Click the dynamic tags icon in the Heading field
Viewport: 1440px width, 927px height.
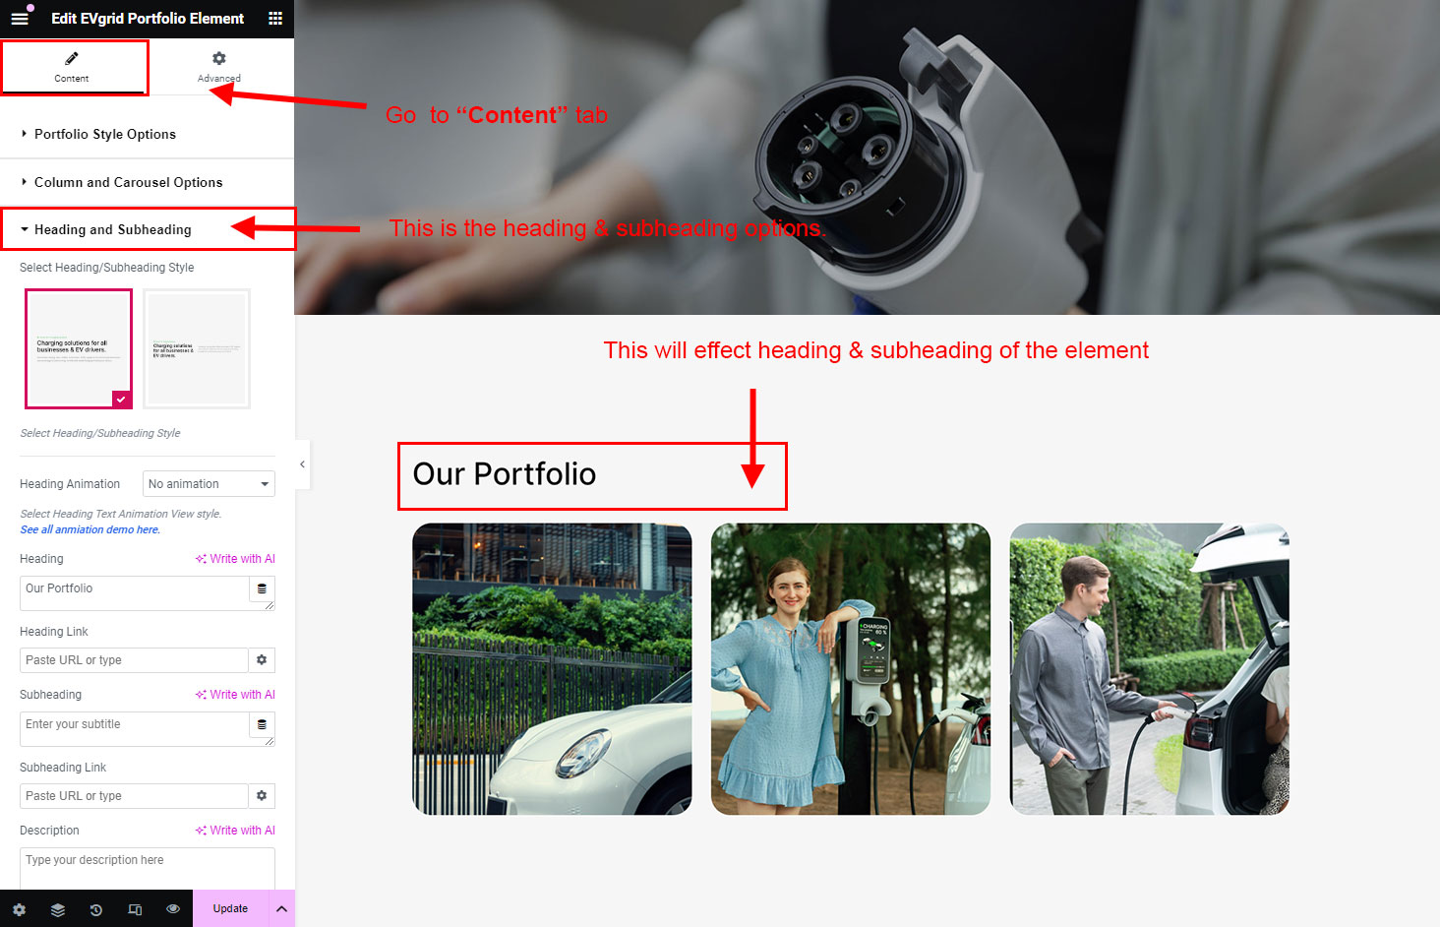coord(262,588)
